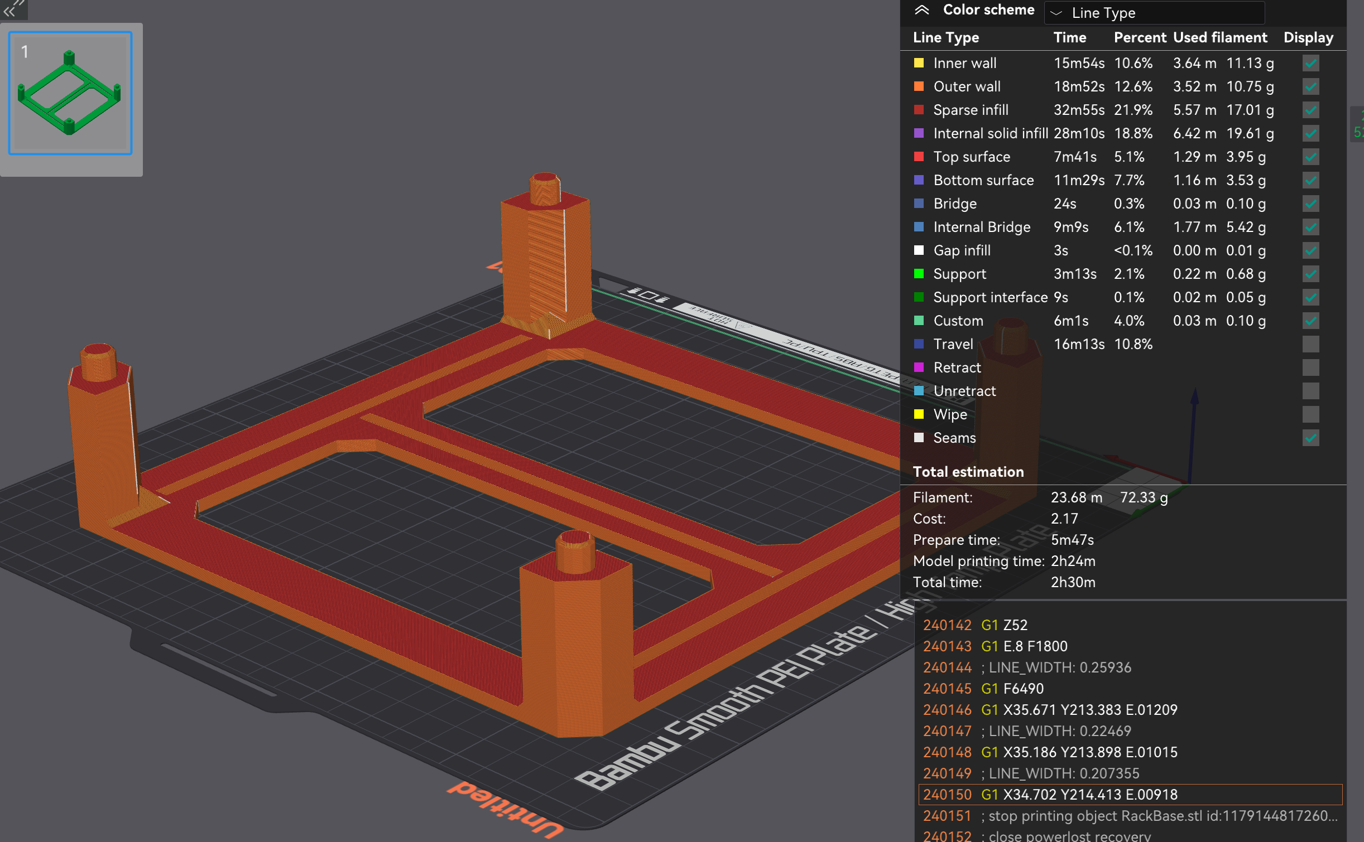Collapse the Color scheme legend panel
Screen dimensions: 1364x842
(922, 10)
